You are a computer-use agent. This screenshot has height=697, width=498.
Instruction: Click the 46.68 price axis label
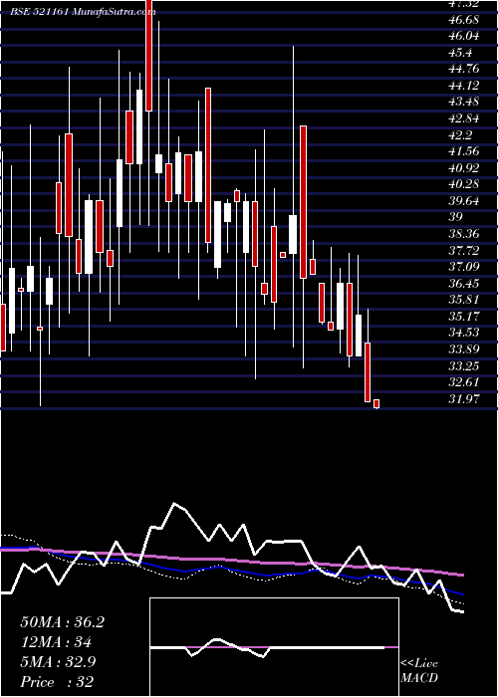[464, 20]
